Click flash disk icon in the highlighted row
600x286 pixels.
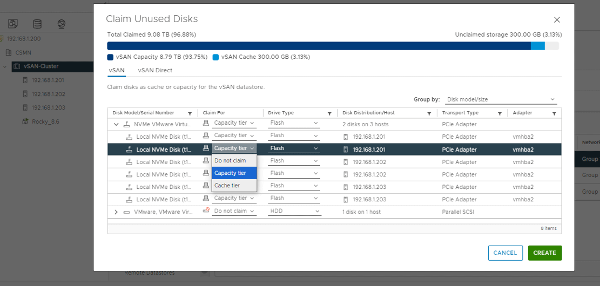[x=129, y=149]
